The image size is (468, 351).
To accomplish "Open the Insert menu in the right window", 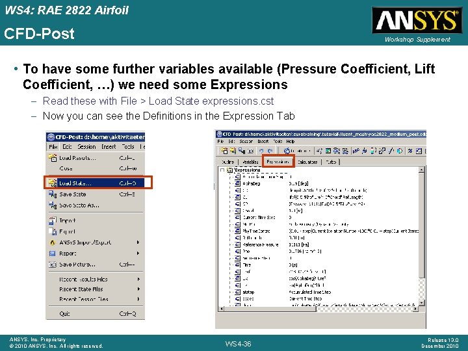I will [263, 142].
